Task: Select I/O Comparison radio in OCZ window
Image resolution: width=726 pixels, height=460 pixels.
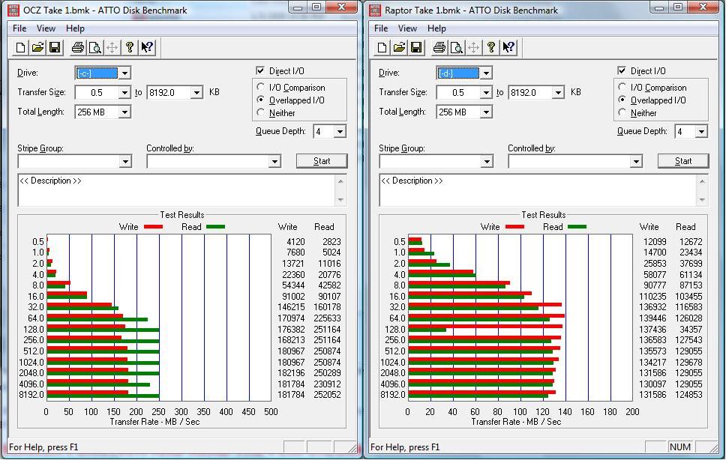Action: point(261,87)
